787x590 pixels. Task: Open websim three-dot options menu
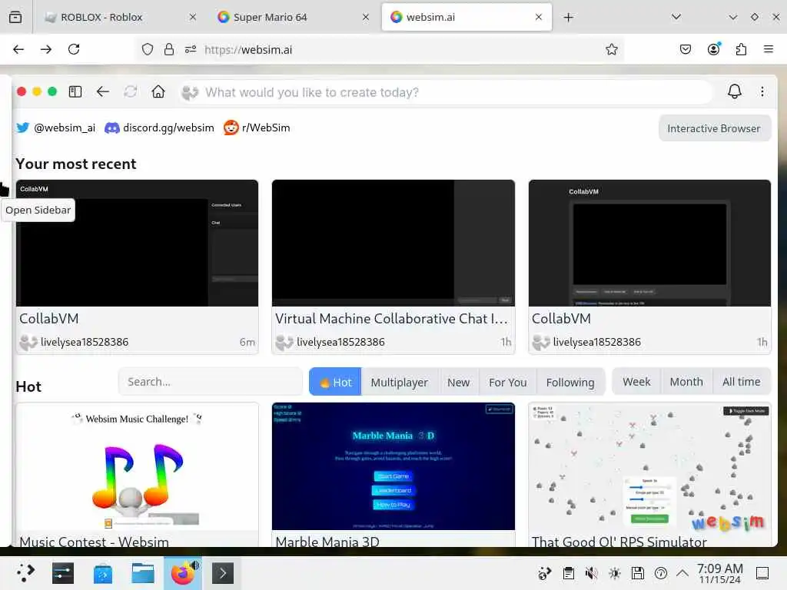coord(762,91)
